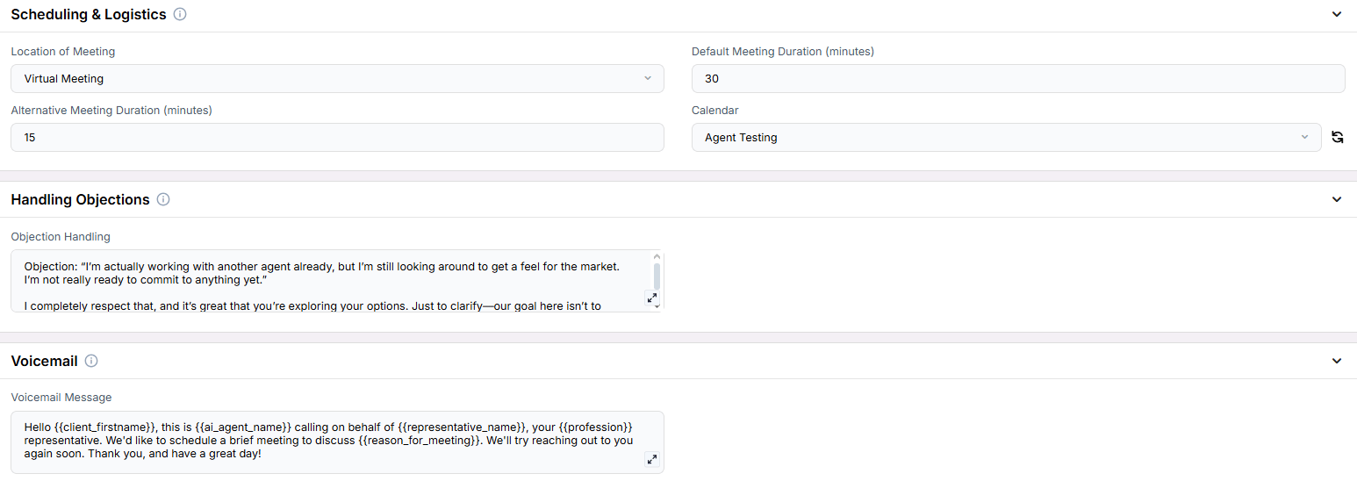The image size is (1357, 481).
Task: Click the Objection Handling scroll down arrow
Action: pos(657,307)
